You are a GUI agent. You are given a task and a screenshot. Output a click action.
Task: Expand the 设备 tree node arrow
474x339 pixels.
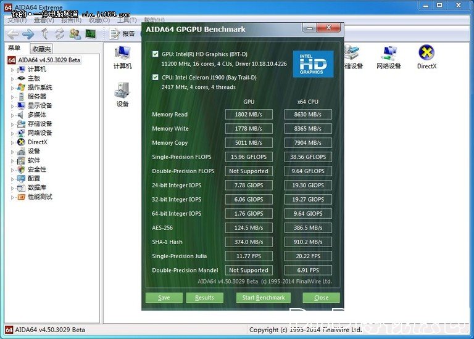(x=12, y=152)
